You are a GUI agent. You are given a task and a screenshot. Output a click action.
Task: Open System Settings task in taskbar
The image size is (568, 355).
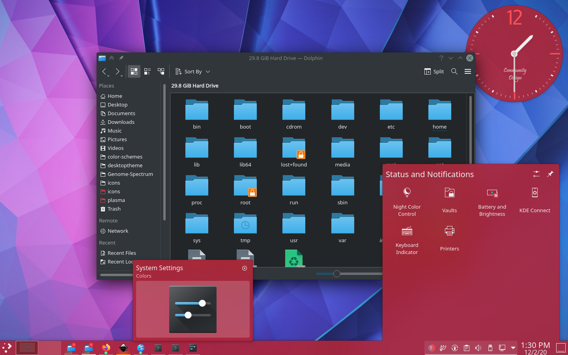pos(193,348)
